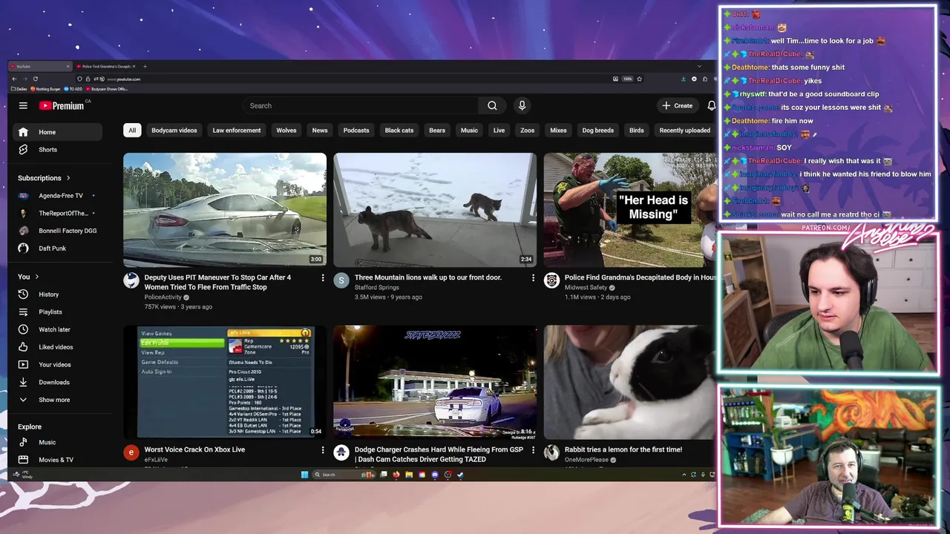This screenshot has height=534, width=950.
Task: Open Movies & TV under Explore
Action: pyautogui.click(x=57, y=460)
